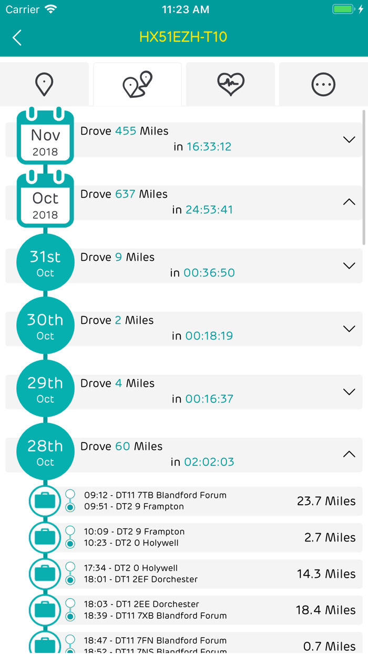Screen dimensions: 368x654
Task: Select the journeys tab with two map pins
Action: tap(137, 84)
